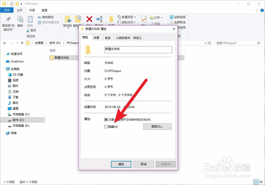Select 视频 folder in navigation pane
This screenshot has width=265, height=185.
pyautogui.click(x=13, y=80)
